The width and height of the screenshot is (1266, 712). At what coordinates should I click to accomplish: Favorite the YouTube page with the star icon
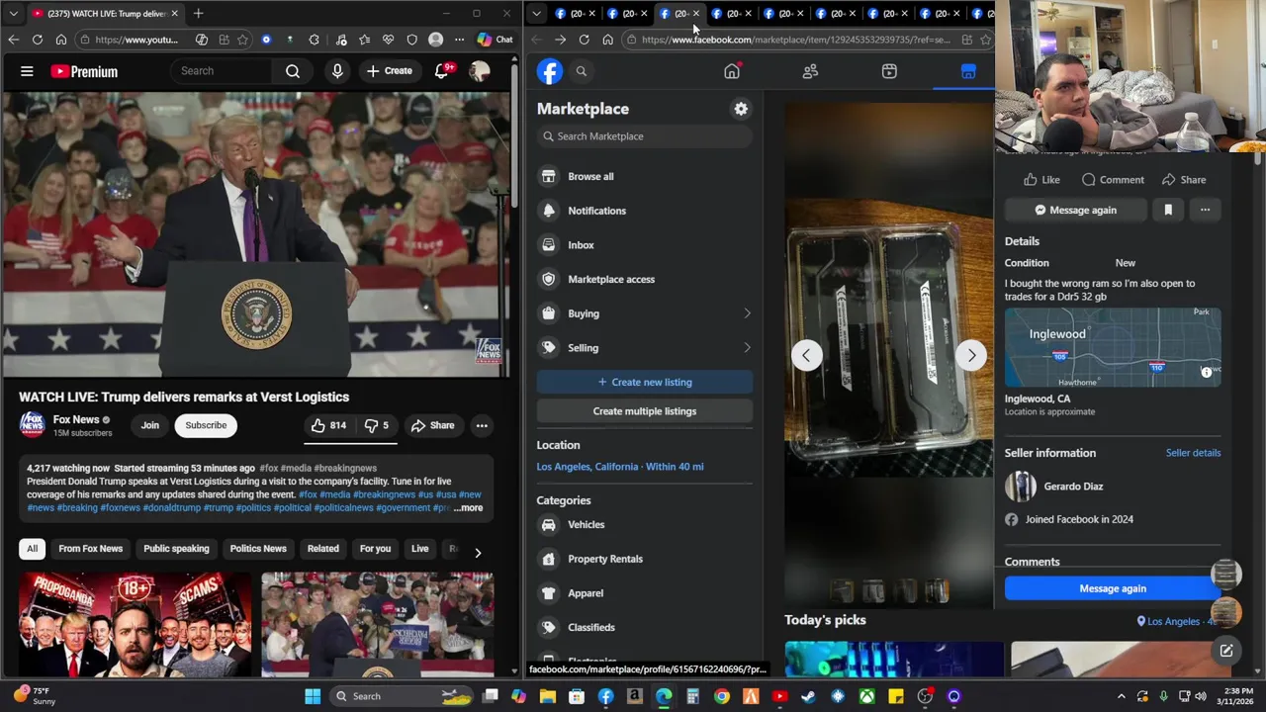click(243, 40)
